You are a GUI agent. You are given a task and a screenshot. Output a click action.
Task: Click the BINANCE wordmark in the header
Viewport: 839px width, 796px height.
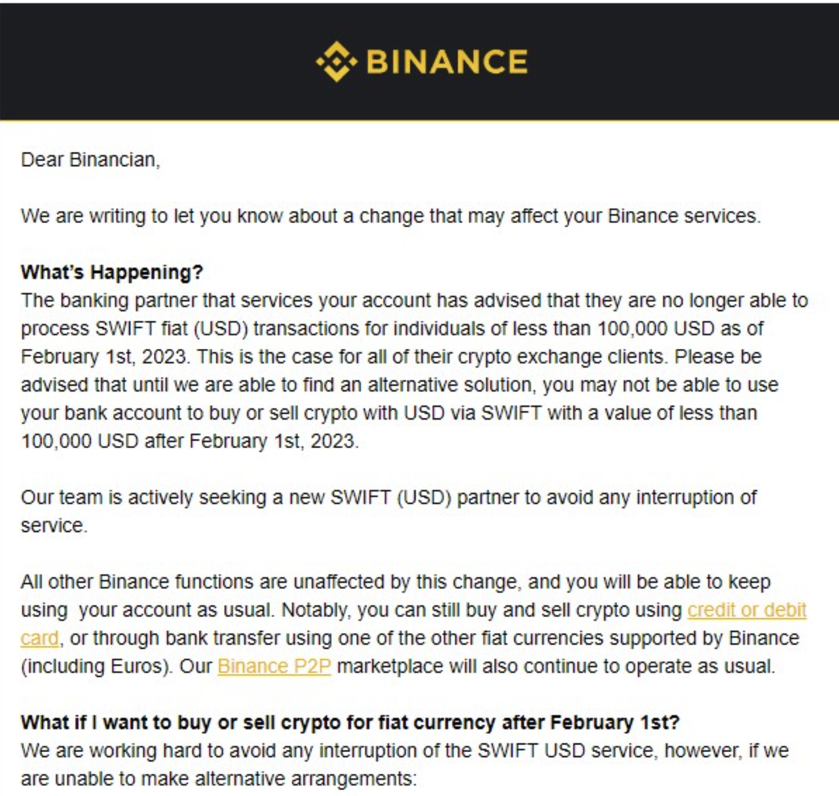pyautogui.click(x=446, y=62)
